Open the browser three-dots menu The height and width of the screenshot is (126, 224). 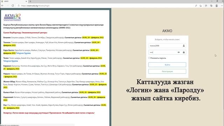click(222, 6)
